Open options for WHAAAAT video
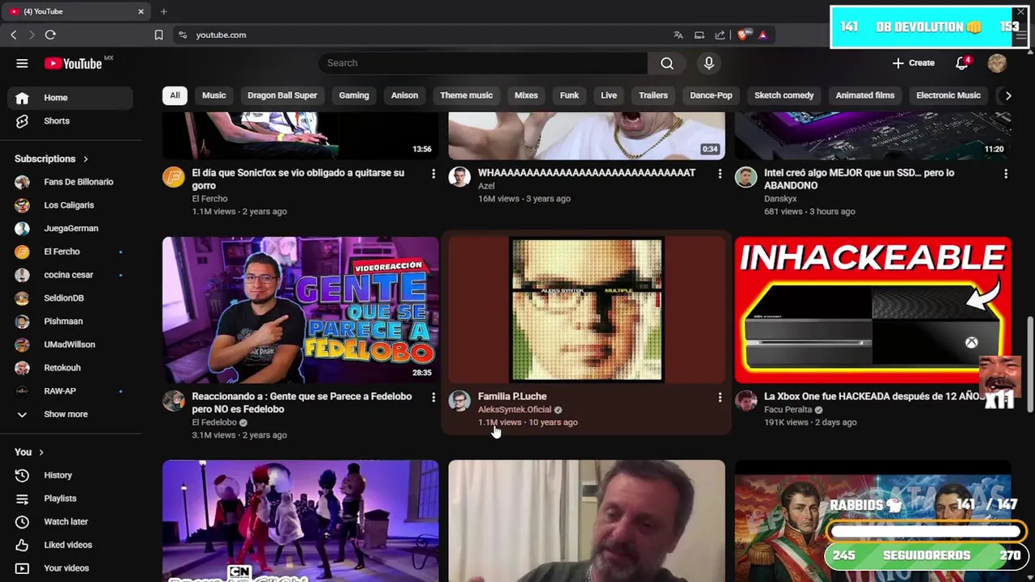This screenshot has width=1035, height=582. [x=720, y=174]
